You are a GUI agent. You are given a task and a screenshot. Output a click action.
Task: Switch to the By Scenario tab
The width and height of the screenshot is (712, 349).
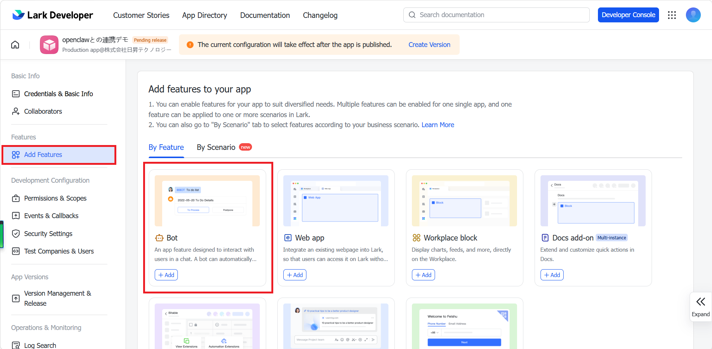click(x=216, y=147)
